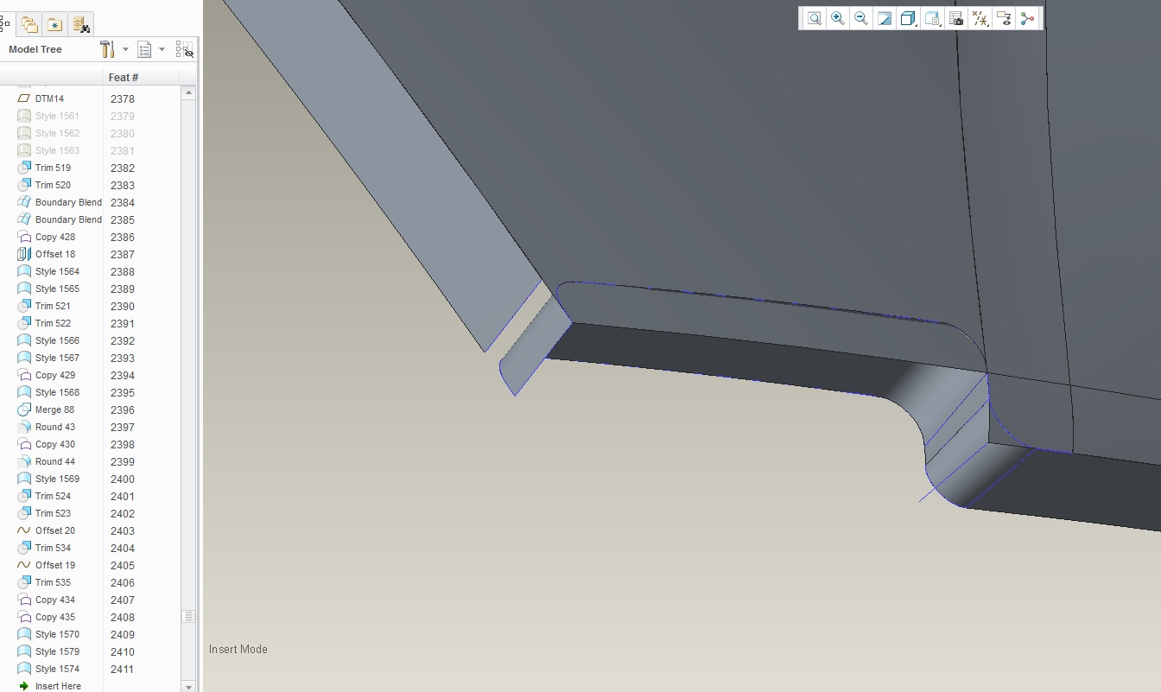The image size is (1161, 692).
Task: Click the Show list icon
Action: coord(145,49)
